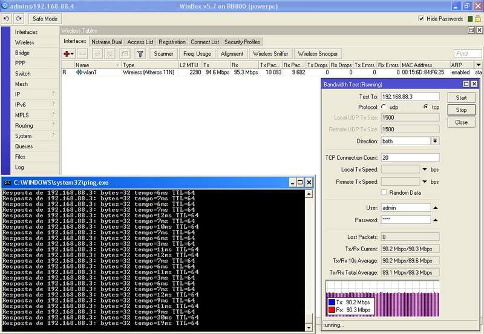
Task: Click the Start button in Bandwidth Test
Action: (462, 97)
